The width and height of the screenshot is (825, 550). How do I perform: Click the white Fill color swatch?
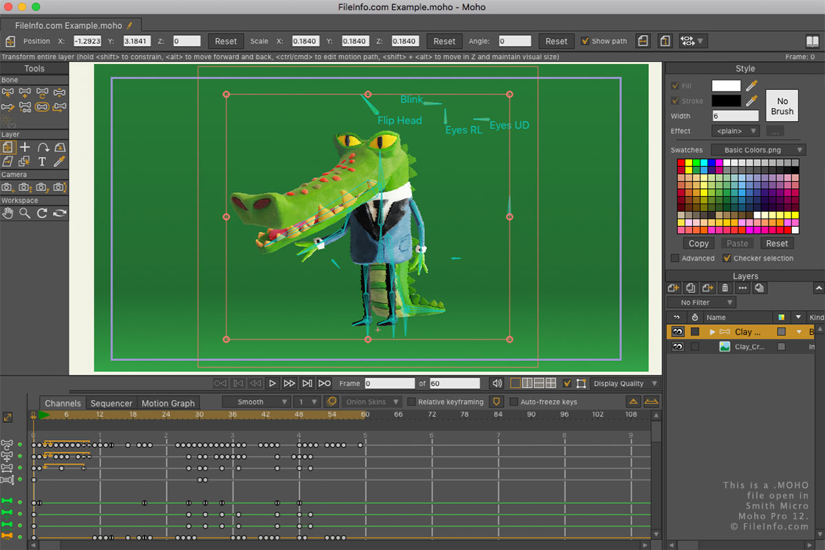click(x=725, y=86)
